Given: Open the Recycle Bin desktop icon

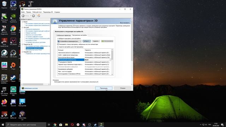Looking at the screenshot, I should [x=4, y=5].
